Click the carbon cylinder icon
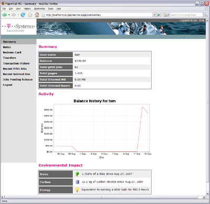Viewport: 210px width, 204px height. 77,182
